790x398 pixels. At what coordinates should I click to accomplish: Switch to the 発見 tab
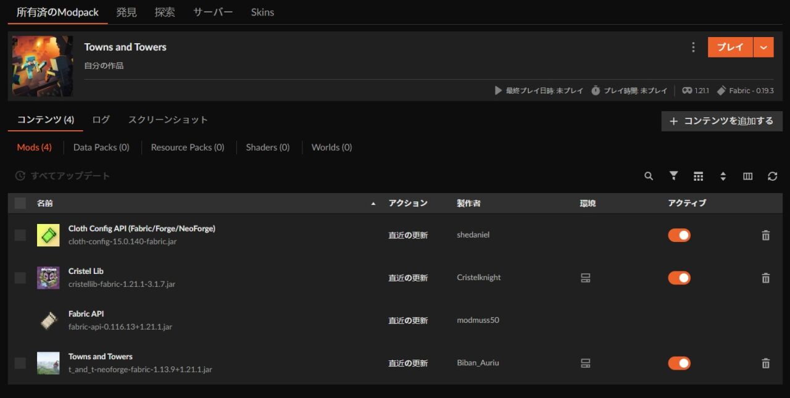[x=127, y=12]
